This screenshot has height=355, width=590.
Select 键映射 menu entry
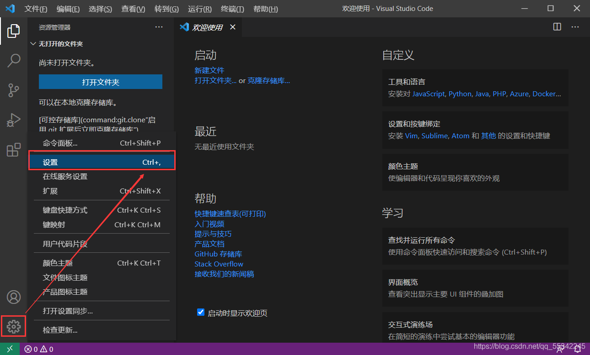(102, 225)
